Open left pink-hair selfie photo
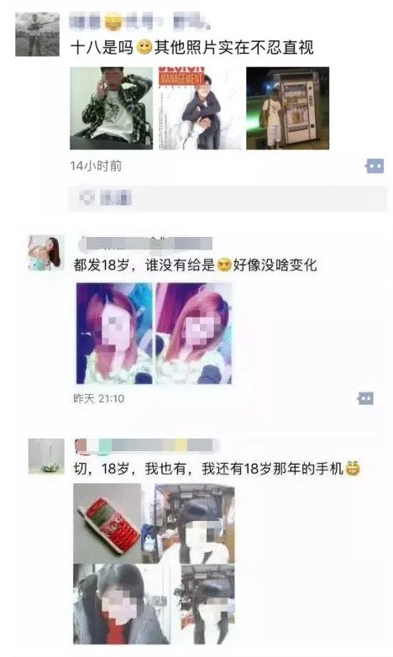 point(114,334)
